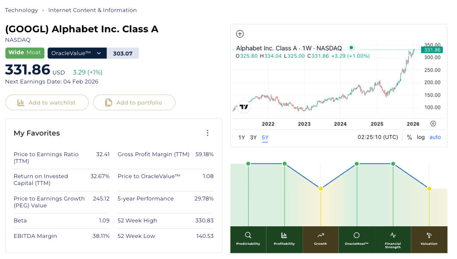The image size is (457, 259).
Task: Open My Favorites three-dot menu
Action: [x=208, y=133]
